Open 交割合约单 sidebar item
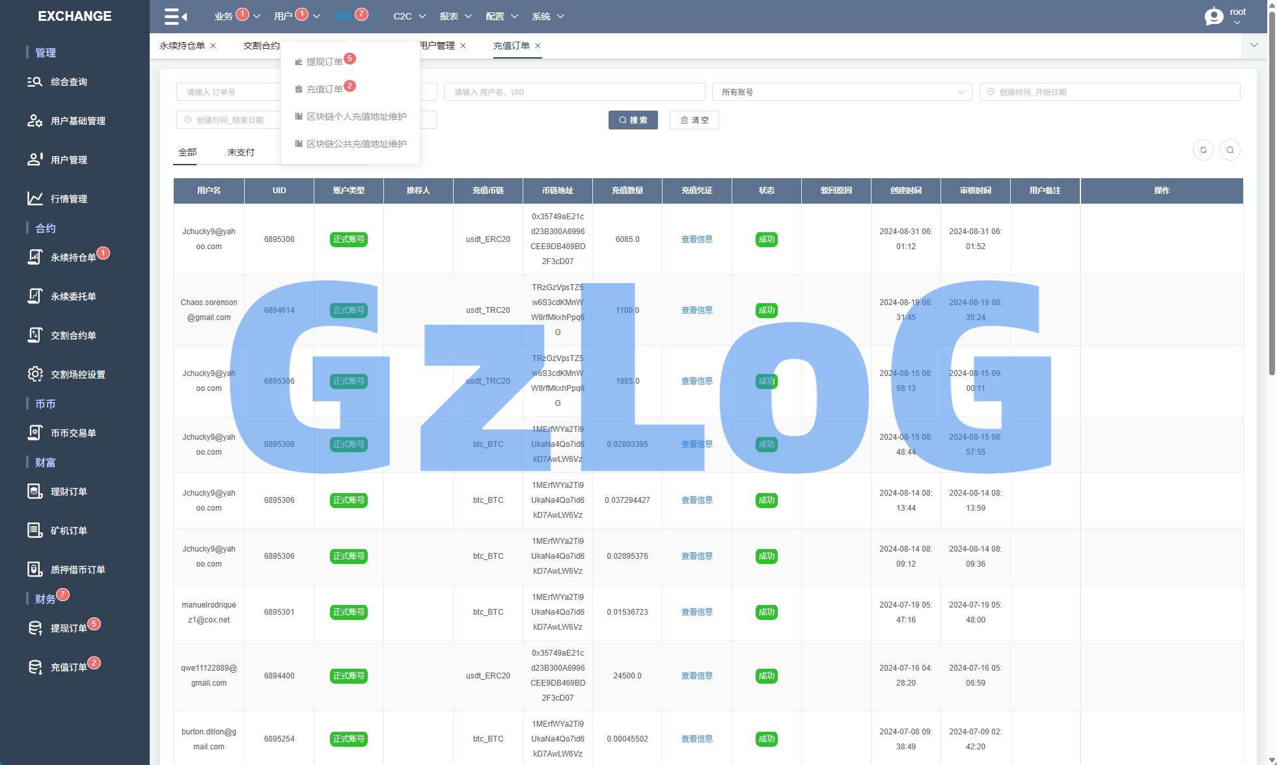1277x765 pixels. [x=75, y=336]
